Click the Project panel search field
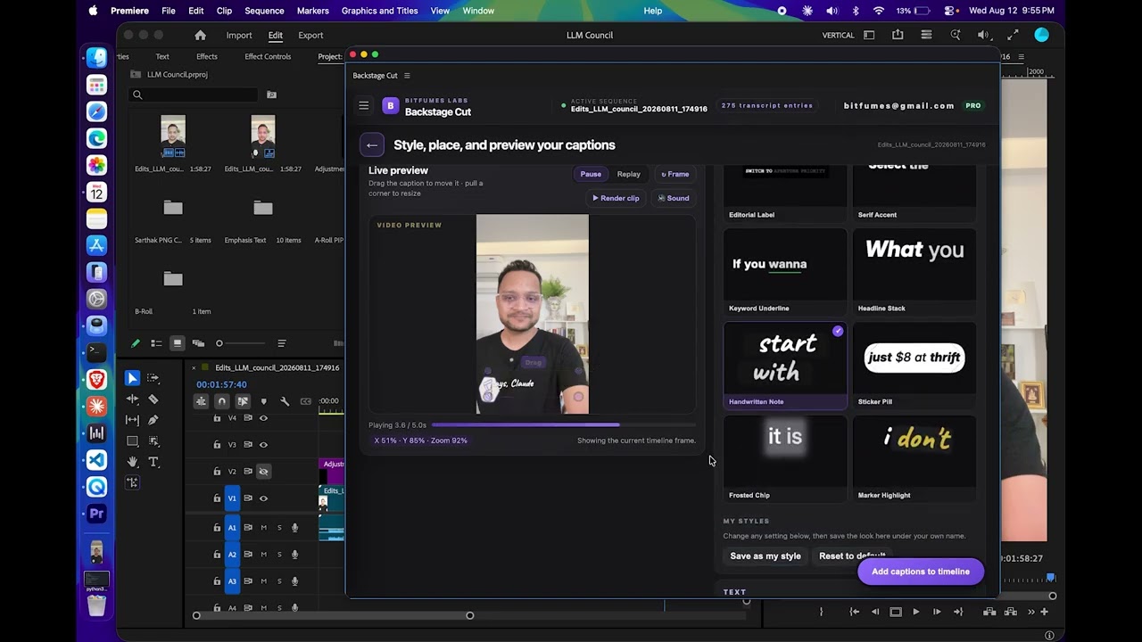The width and height of the screenshot is (1142, 642). (x=194, y=95)
